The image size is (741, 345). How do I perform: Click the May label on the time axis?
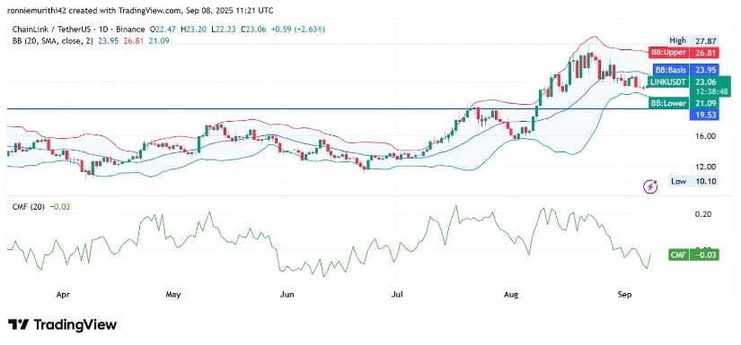click(x=173, y=295)
